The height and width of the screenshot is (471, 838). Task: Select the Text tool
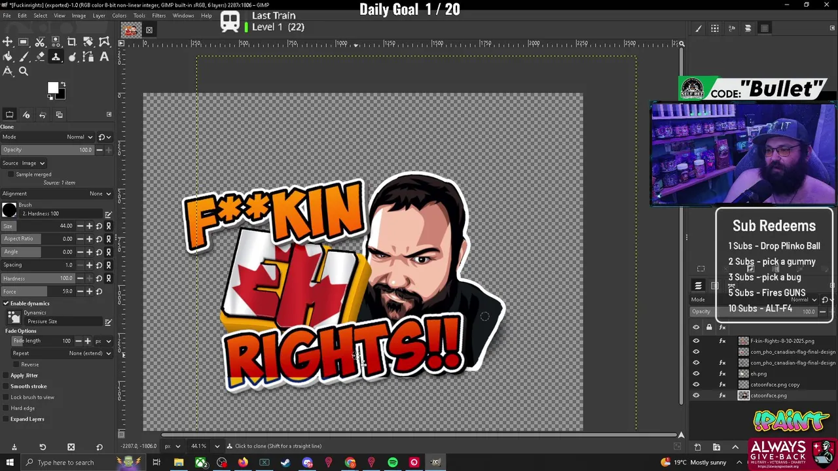(x=104, y=57)
